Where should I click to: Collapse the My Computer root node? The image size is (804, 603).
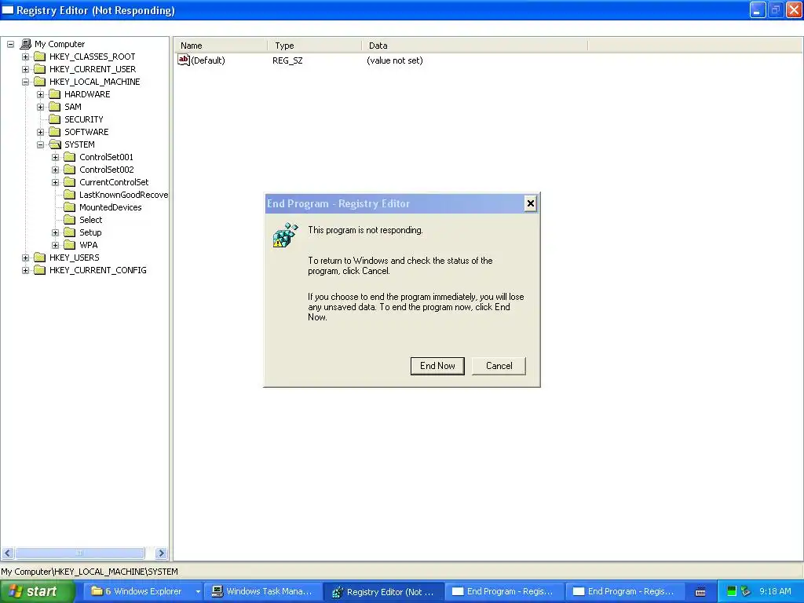coord(10,44)
